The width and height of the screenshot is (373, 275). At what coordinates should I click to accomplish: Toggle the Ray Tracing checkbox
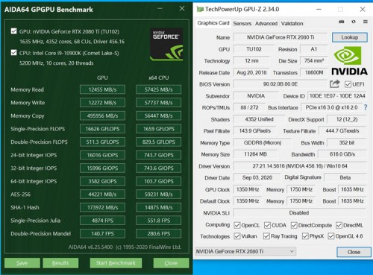click(x=266, y=236)
